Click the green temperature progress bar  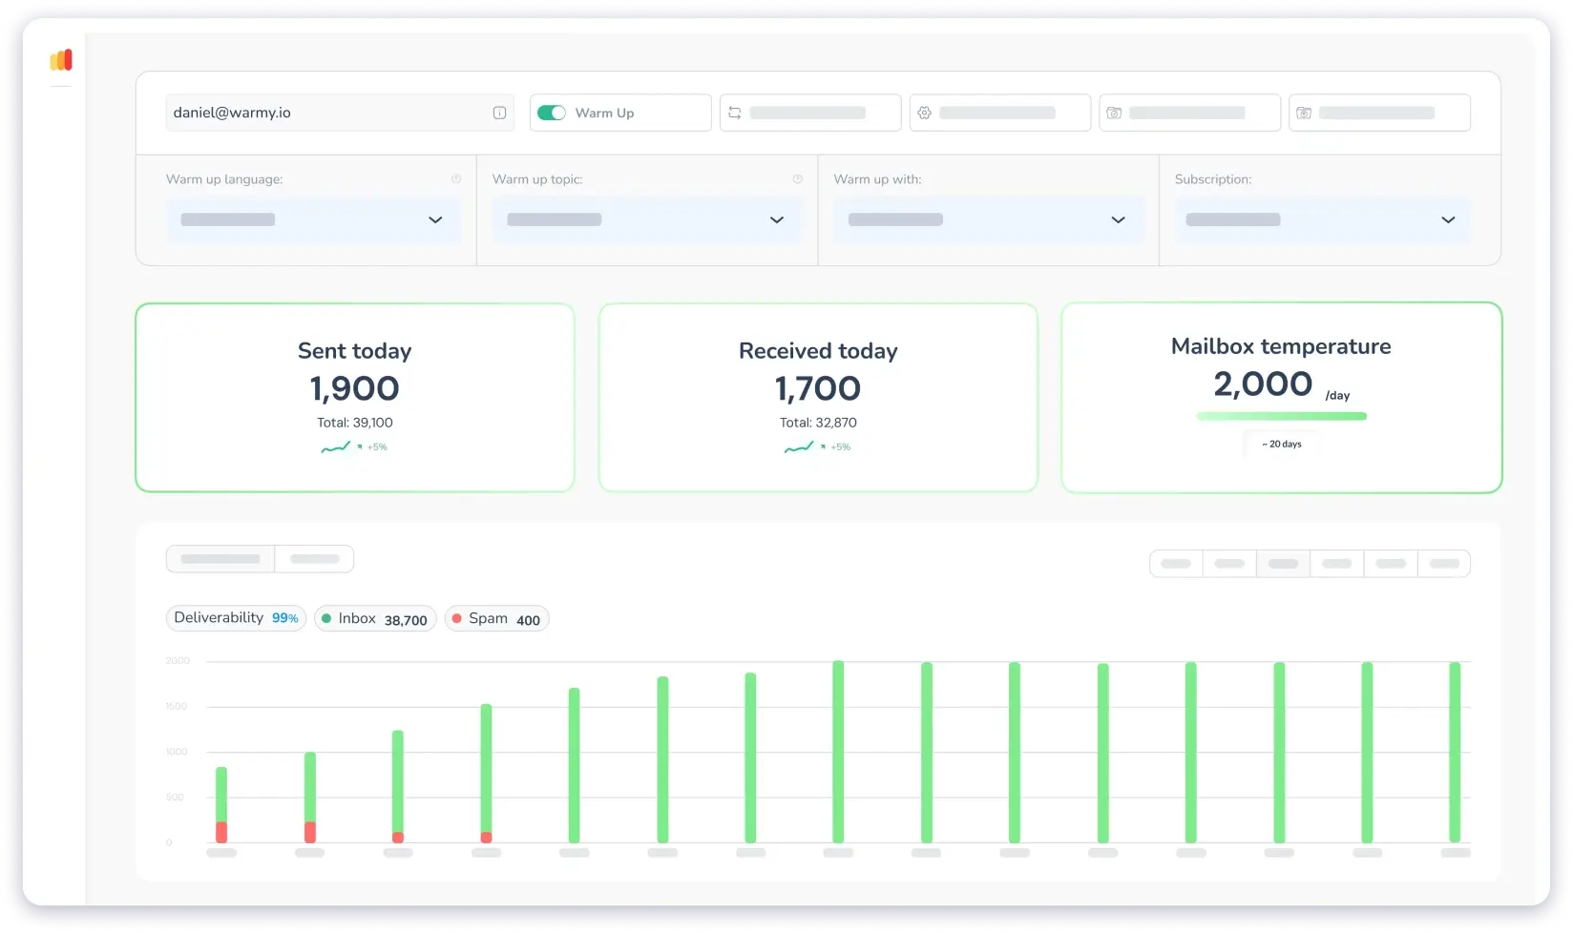click(x=1280, y=416)
